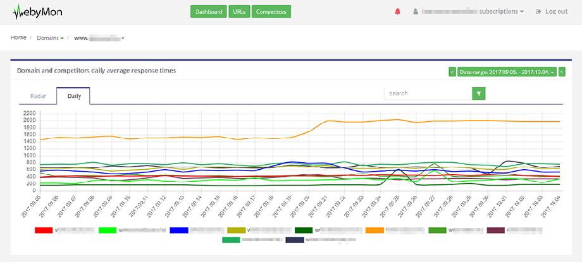582x262 pixels.
Task: Click the filter funnel button
Action: tap(478, 93)
